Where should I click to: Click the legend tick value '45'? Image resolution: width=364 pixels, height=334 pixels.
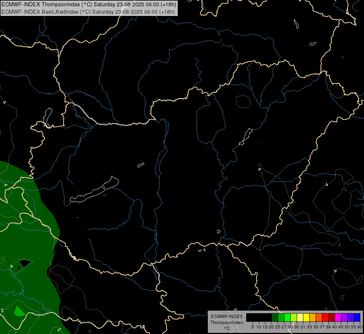(341, 327)
